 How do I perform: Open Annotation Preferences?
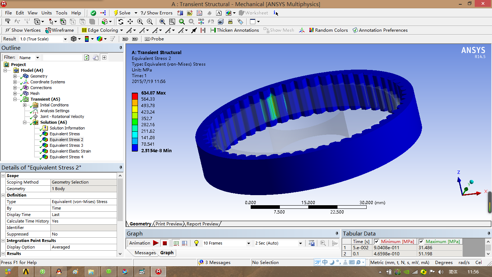click(x=380, y=30)
